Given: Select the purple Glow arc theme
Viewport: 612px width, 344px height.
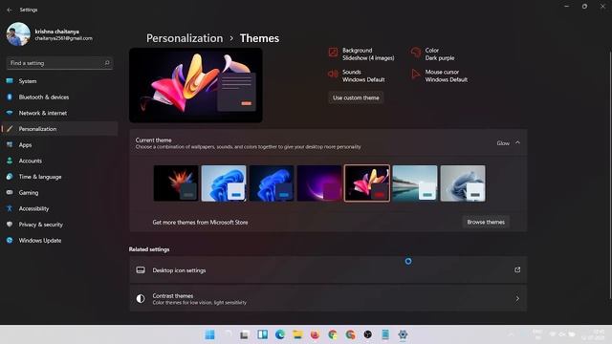Looking at the screenshot, I should (319, 183).
